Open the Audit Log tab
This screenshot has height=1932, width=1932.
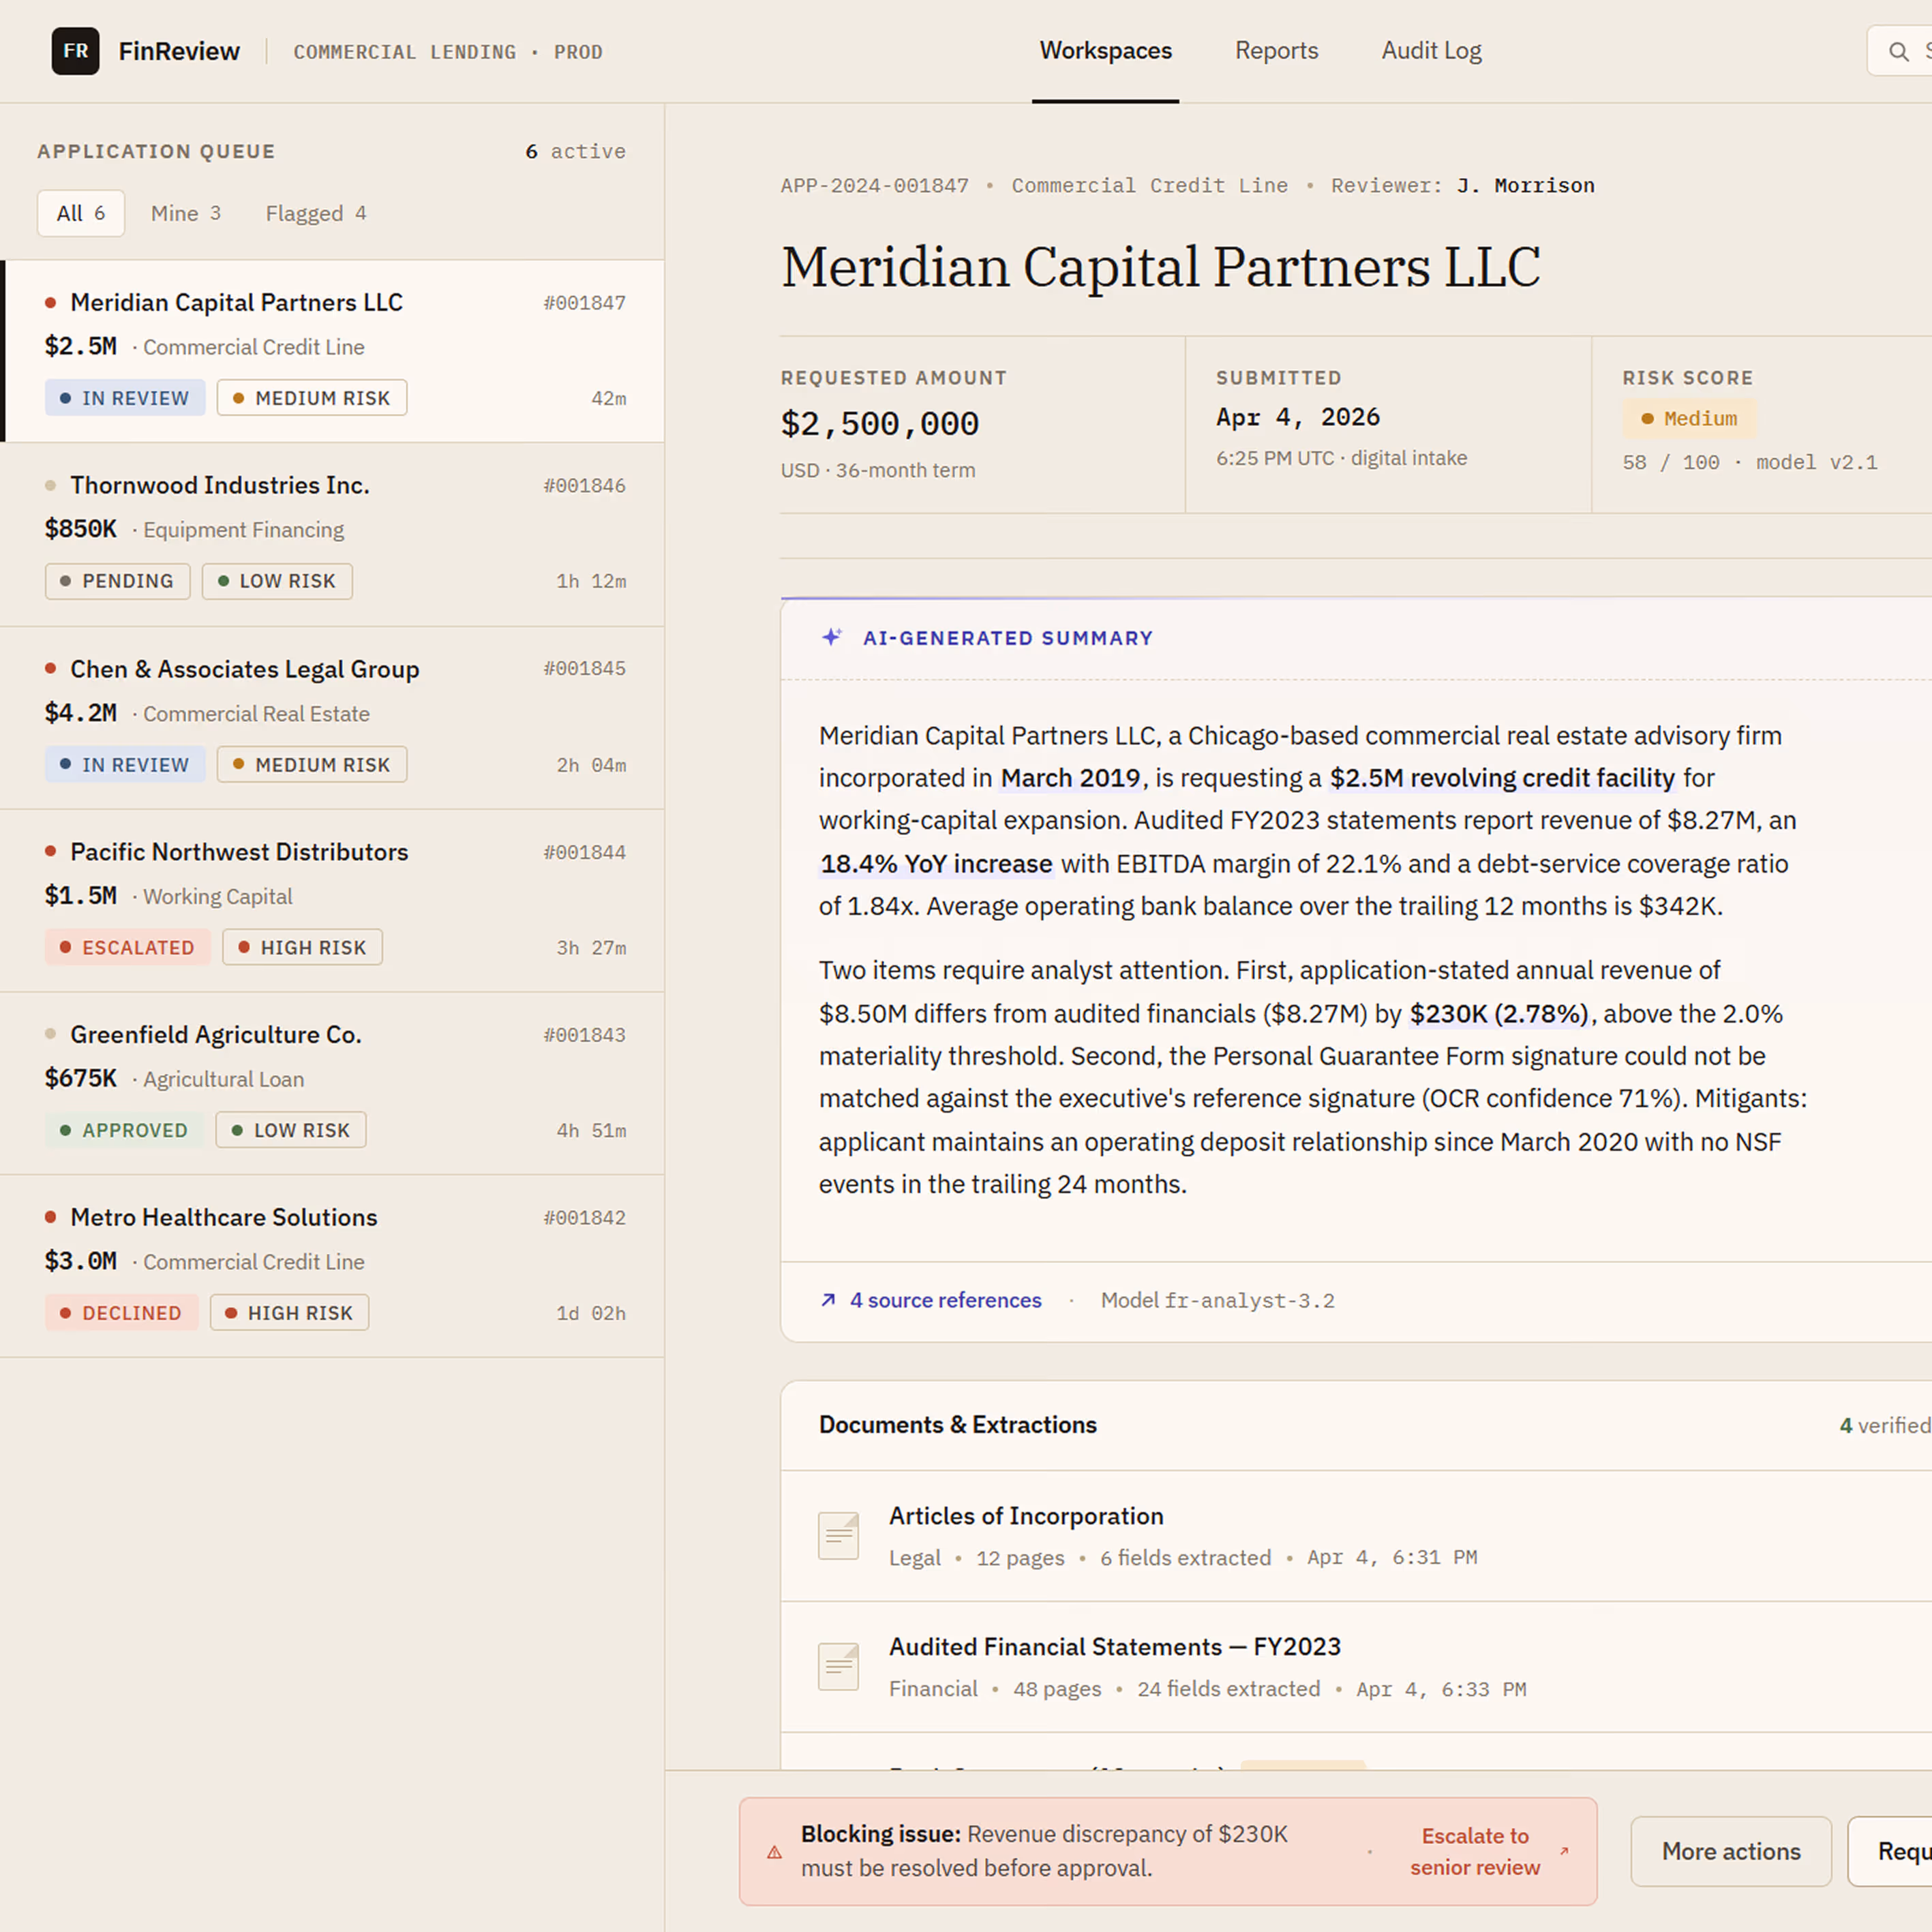(x=1431, y=51)
